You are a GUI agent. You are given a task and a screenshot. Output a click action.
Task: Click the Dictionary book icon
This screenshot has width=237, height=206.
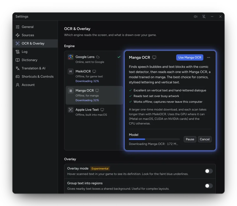tap(17, 60)
